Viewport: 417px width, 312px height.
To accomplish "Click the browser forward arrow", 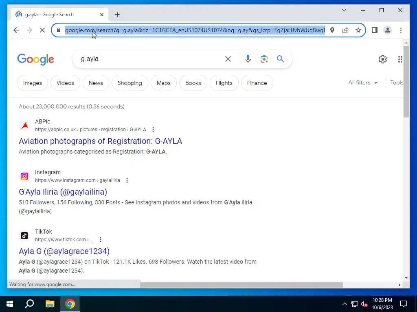I will point(29,30).
